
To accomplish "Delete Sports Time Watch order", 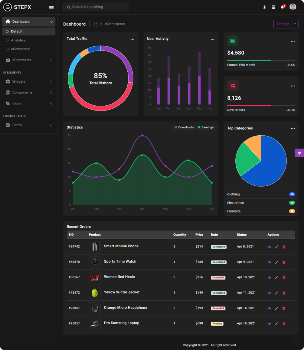I will pyautogui.click(x=284, y=262).
